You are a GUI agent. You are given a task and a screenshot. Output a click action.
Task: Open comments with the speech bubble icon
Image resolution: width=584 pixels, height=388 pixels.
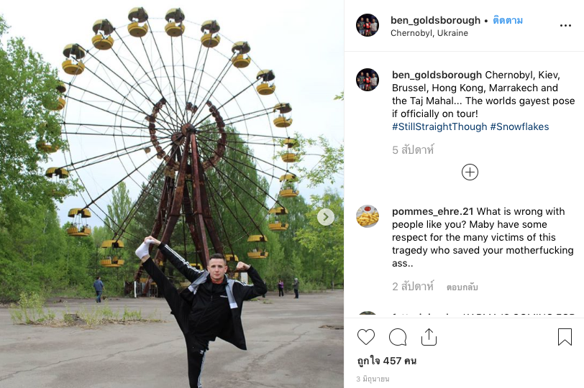click(x=398, y=337)
